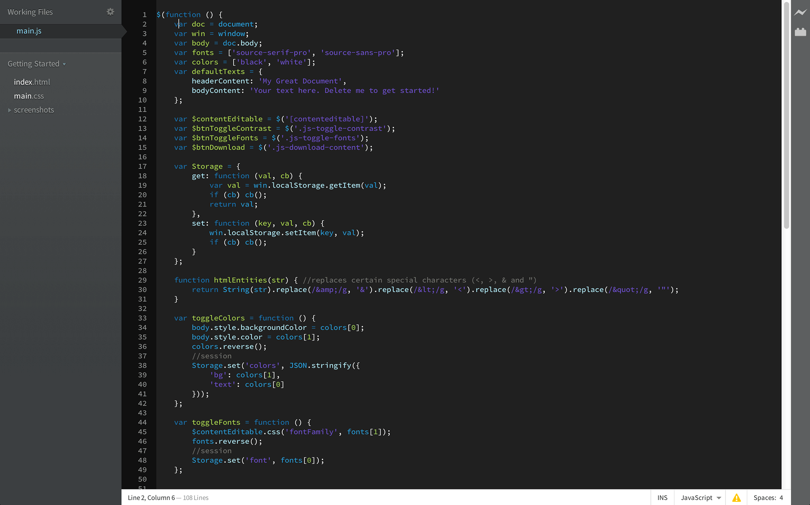810x505 pixels.
Task: Expand the screenshots folder arrow
Action: point(10,110)
